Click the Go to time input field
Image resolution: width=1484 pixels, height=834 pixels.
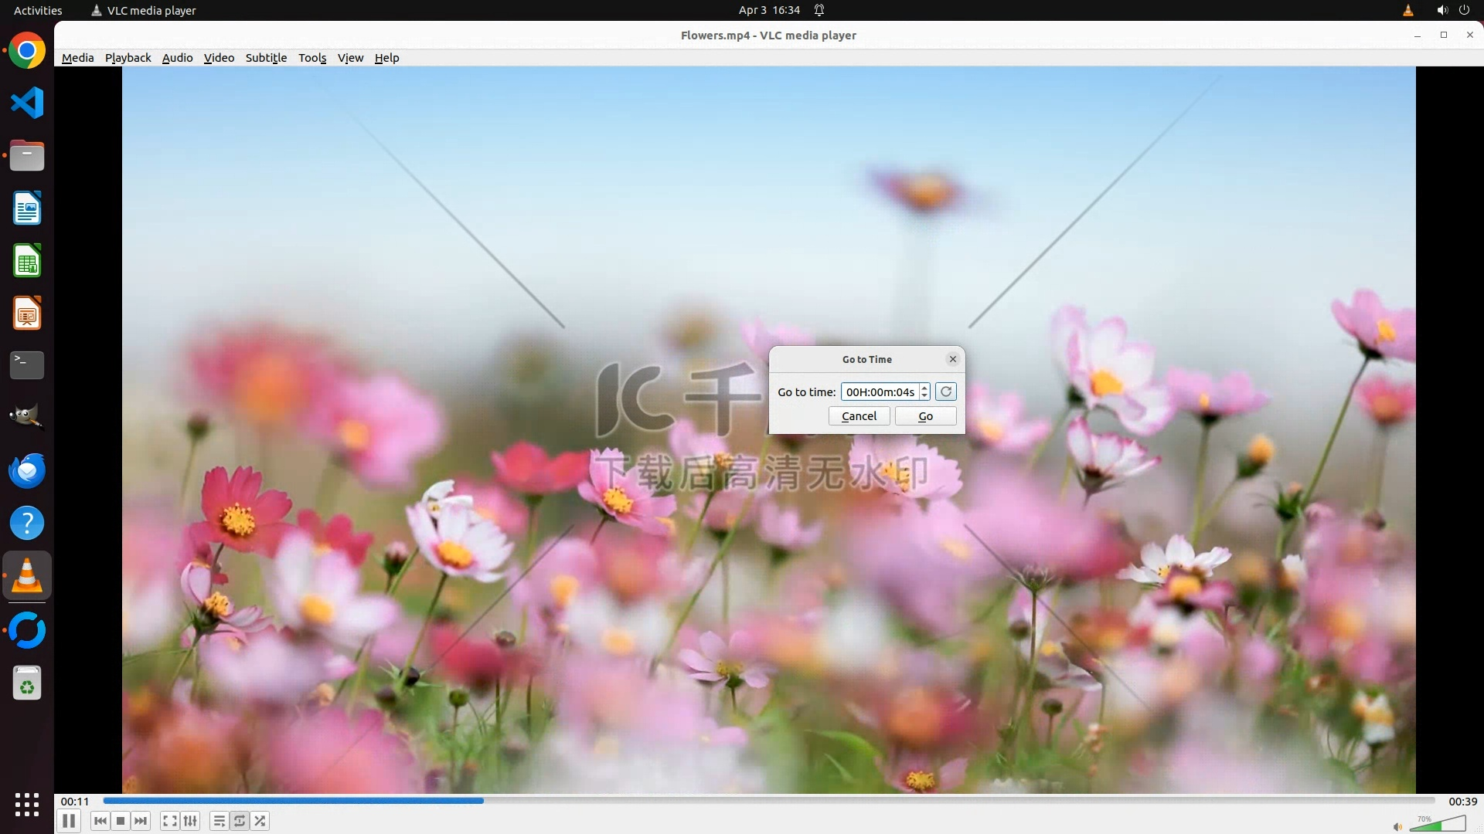880,392
